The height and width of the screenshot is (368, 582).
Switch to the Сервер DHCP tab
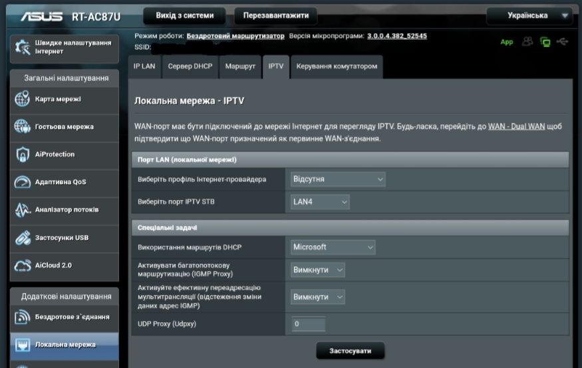tap(190, 66)
